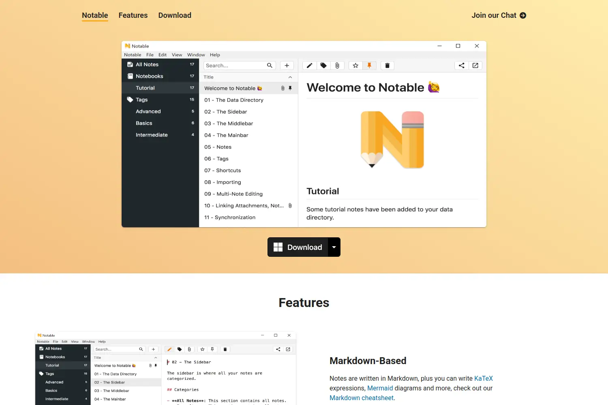This screenshot has width=608, height=405.
Task: Open the Window menu in hero screenshot
Action: pyautogui.click(x=196, y=55)
